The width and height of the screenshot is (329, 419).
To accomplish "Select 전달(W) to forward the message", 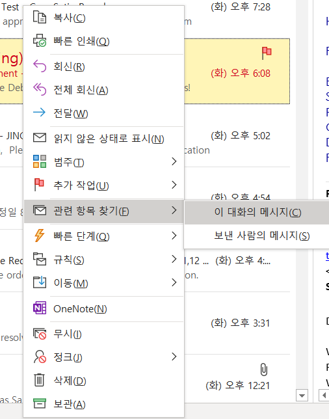I will click(x=103, y=113).
